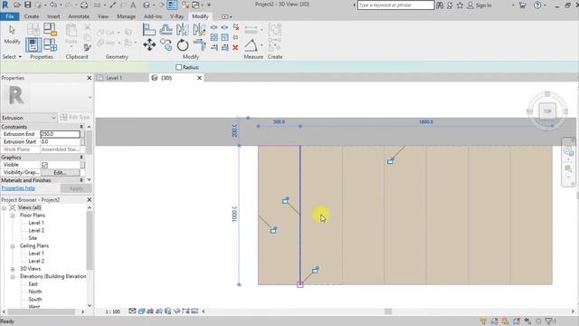Click the Save icon in quick access toolbar

(x=28, y=5)
